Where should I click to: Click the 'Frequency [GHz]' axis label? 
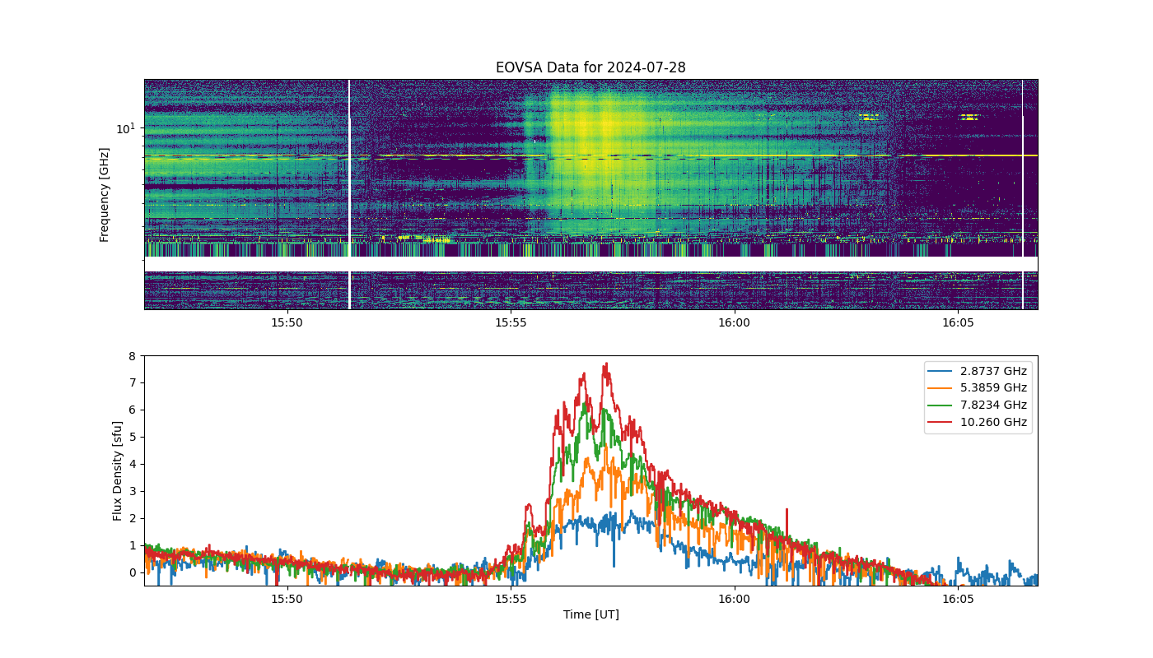click(x=105, y=195)
